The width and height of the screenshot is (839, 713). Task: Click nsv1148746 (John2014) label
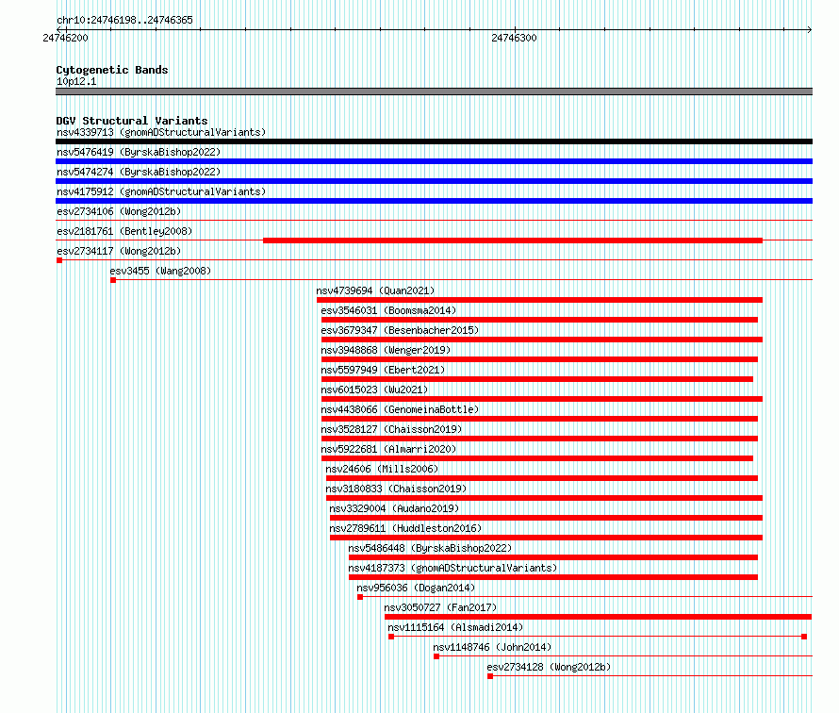tap(492, 647)
